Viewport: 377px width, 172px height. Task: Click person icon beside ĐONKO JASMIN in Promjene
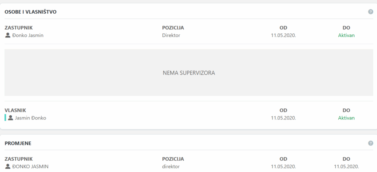8,166
